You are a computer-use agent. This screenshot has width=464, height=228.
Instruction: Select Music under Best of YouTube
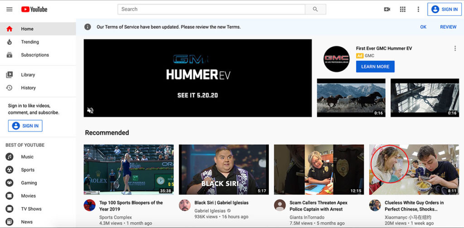(x=38, y=157)
